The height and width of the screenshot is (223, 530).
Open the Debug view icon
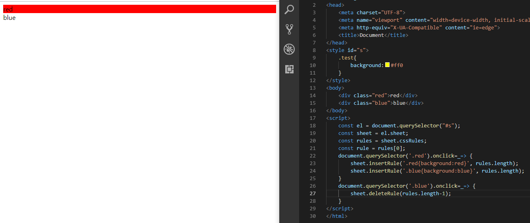pos(289,49)
